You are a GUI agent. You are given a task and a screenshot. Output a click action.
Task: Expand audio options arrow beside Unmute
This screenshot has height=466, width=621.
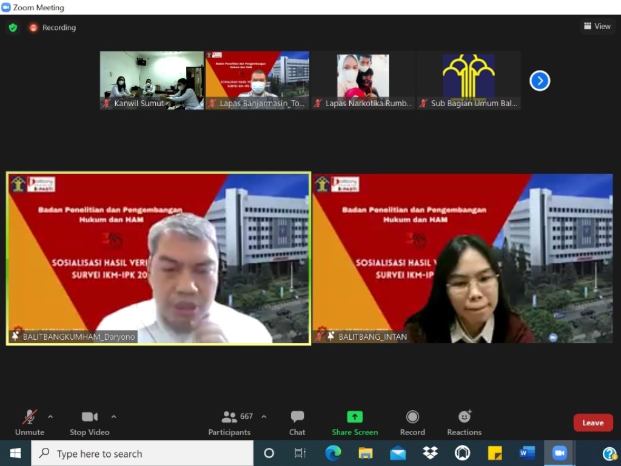click(50, 417)
